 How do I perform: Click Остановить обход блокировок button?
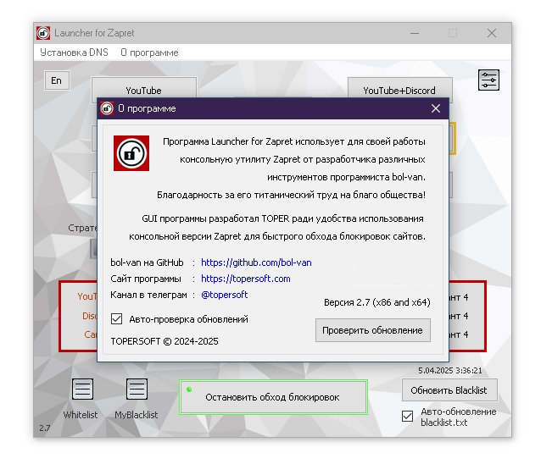273,397
